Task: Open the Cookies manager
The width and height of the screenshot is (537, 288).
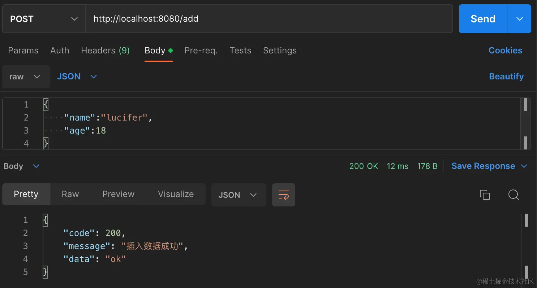Action: click(505, 51)
